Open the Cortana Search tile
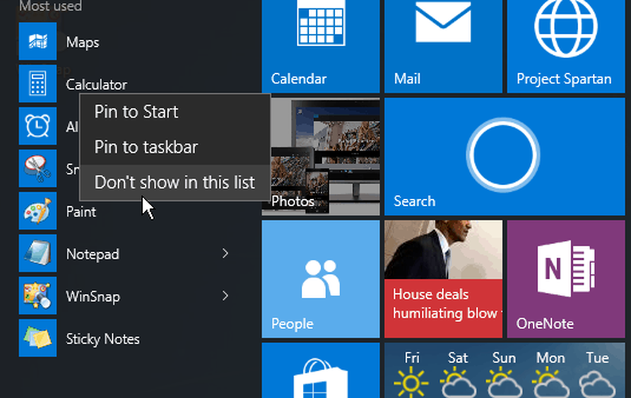The width and height of the screenshot is (631, 398). coord(505,156)
